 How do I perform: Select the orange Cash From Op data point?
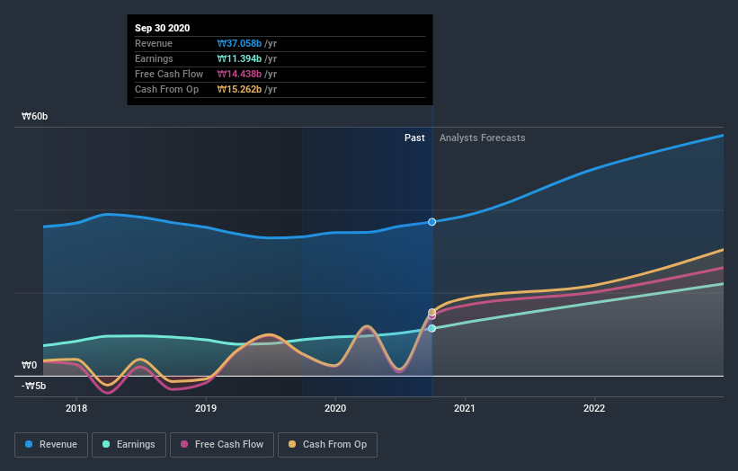point(432,312)
